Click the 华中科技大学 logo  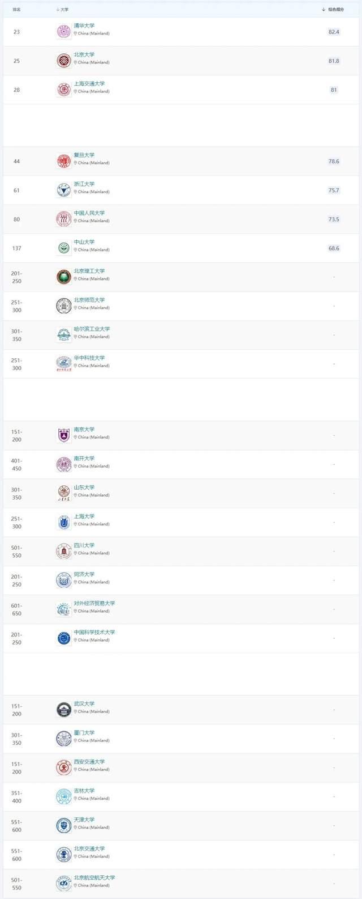point(64,363)
